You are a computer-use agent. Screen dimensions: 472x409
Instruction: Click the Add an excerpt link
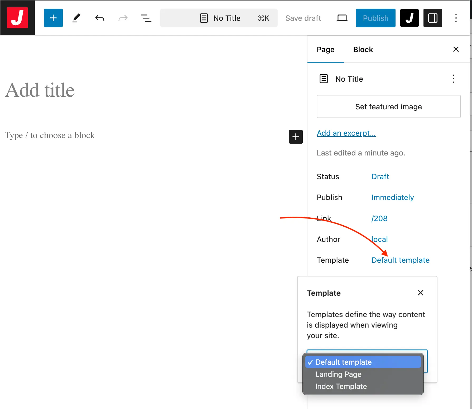tap(346, 133)
